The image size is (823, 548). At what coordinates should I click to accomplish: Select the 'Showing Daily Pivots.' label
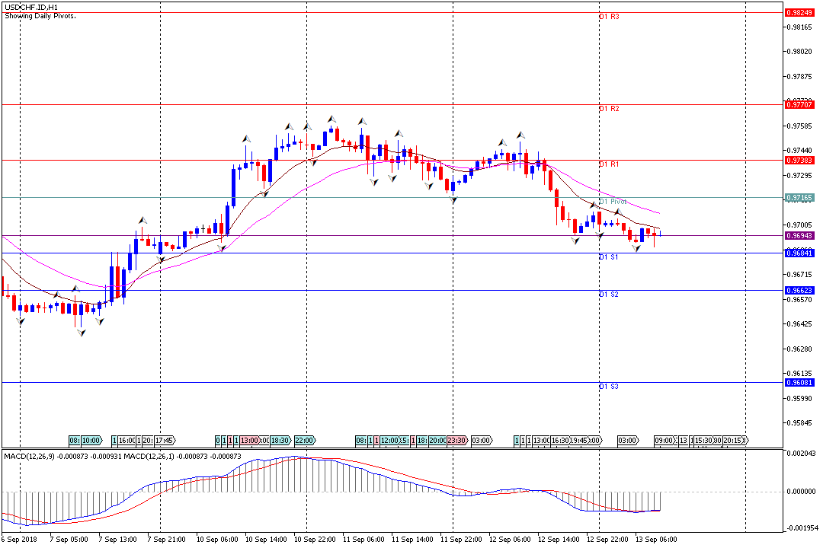click(x=40, y=16)
